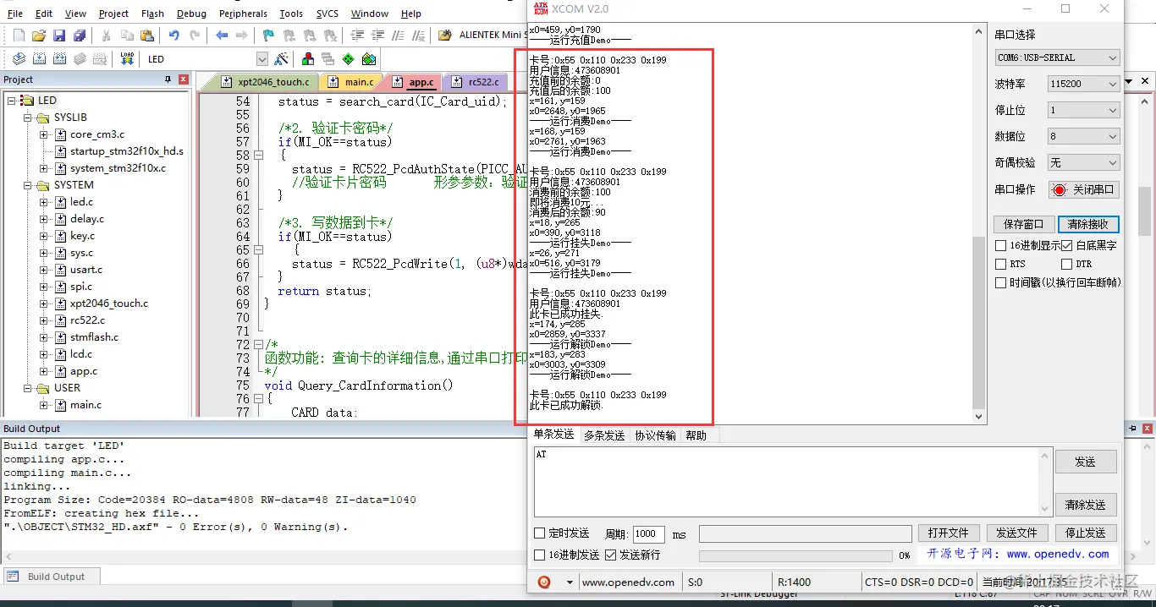The image size is (1156, 607).
Task: Translate current file with first build toolbar icon
Action: (19, 59)
